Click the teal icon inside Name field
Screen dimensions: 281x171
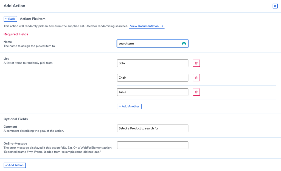click(184, 43)
